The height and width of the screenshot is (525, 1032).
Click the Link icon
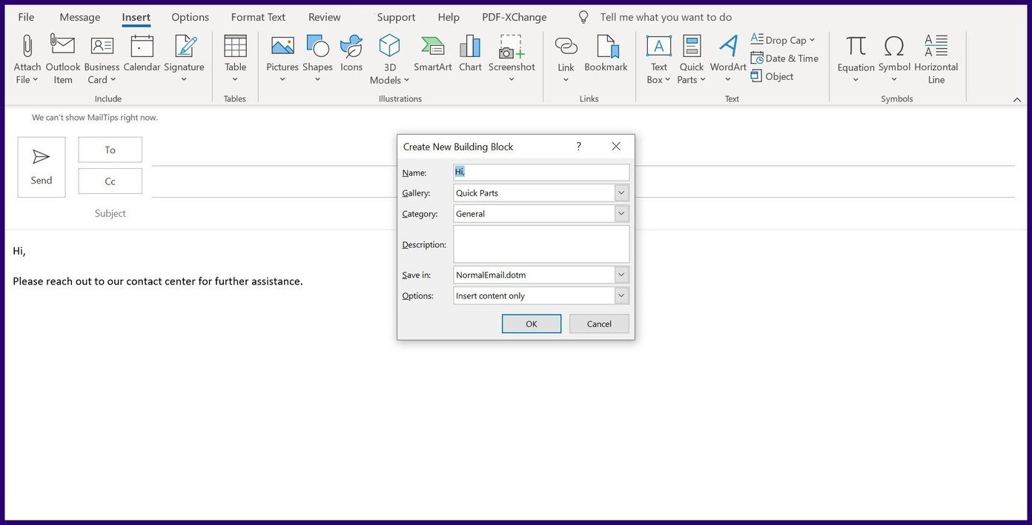click(566, 46)
